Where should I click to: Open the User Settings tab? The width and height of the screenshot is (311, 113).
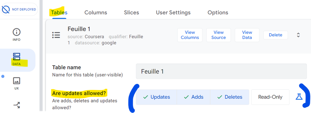click(x=173, y=12)
